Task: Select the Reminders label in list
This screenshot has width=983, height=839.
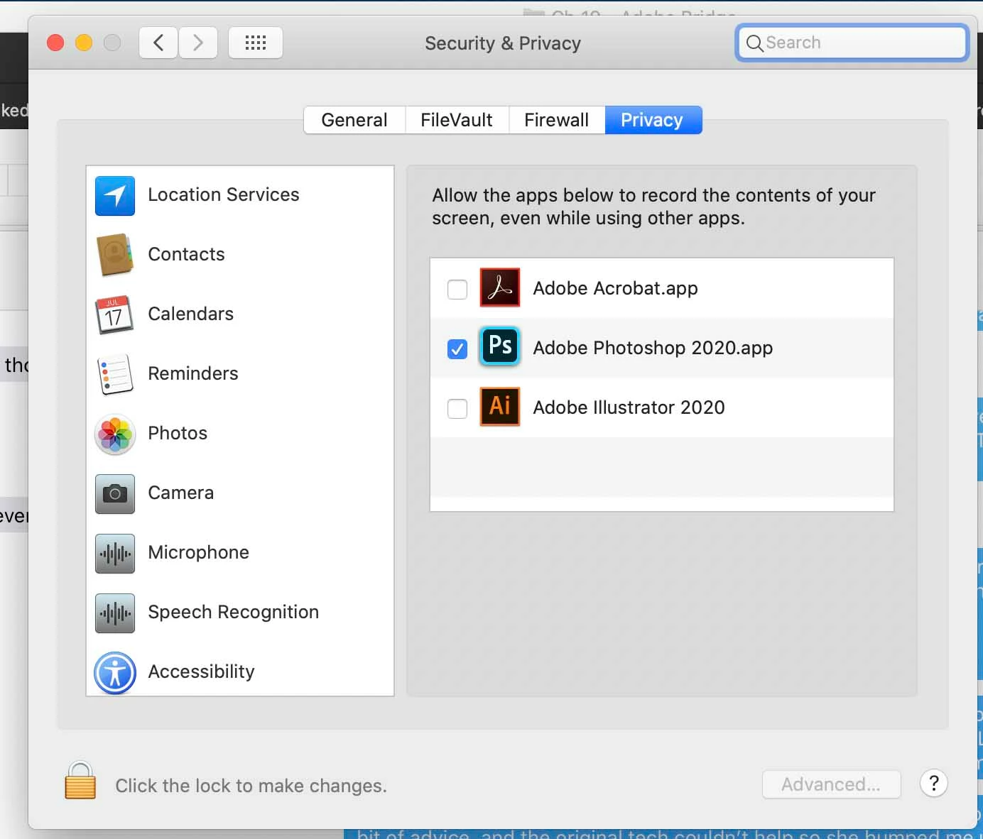Action: (193, 373)
